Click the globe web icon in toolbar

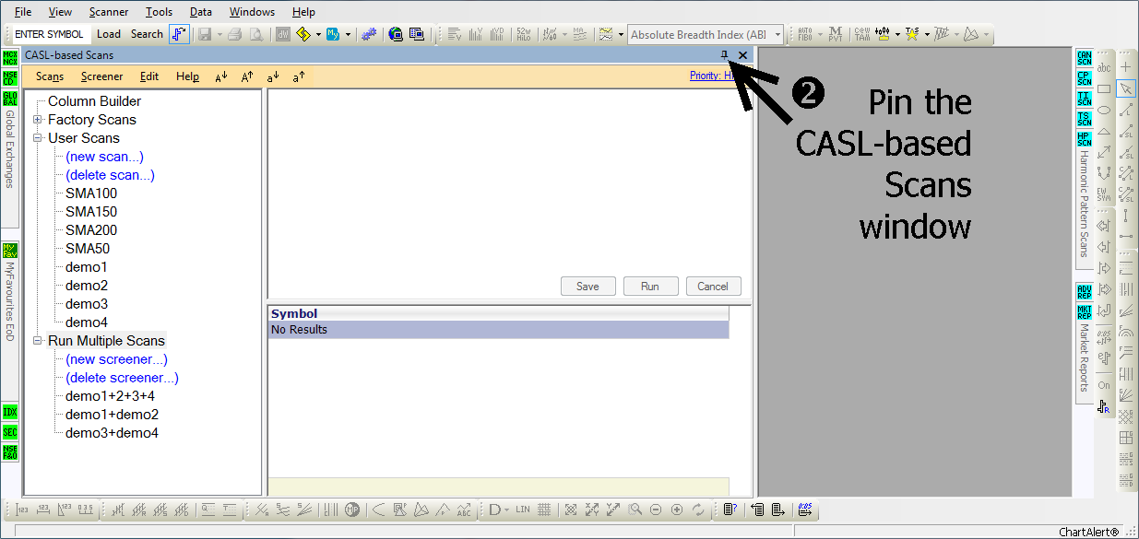396,34
